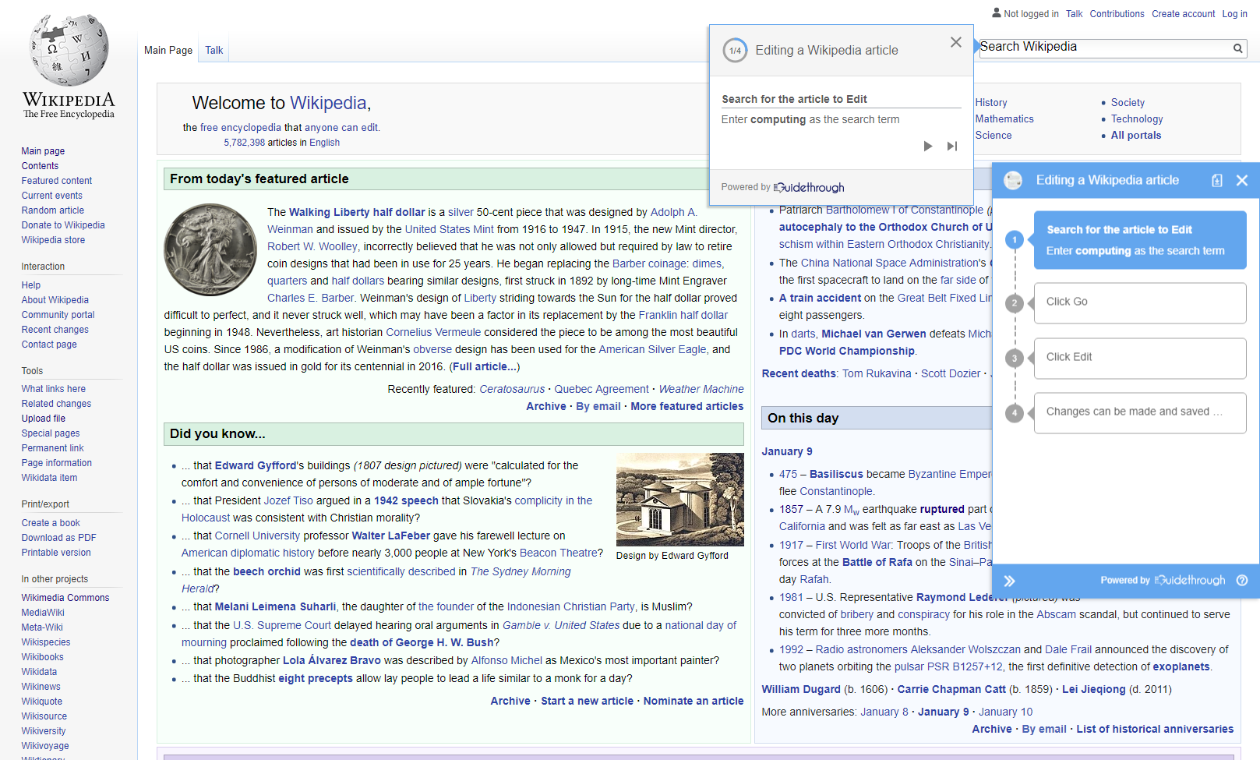Open the Contributions link in top bar
This screenshot has height=760, width=1260.
click(1117, 14)
